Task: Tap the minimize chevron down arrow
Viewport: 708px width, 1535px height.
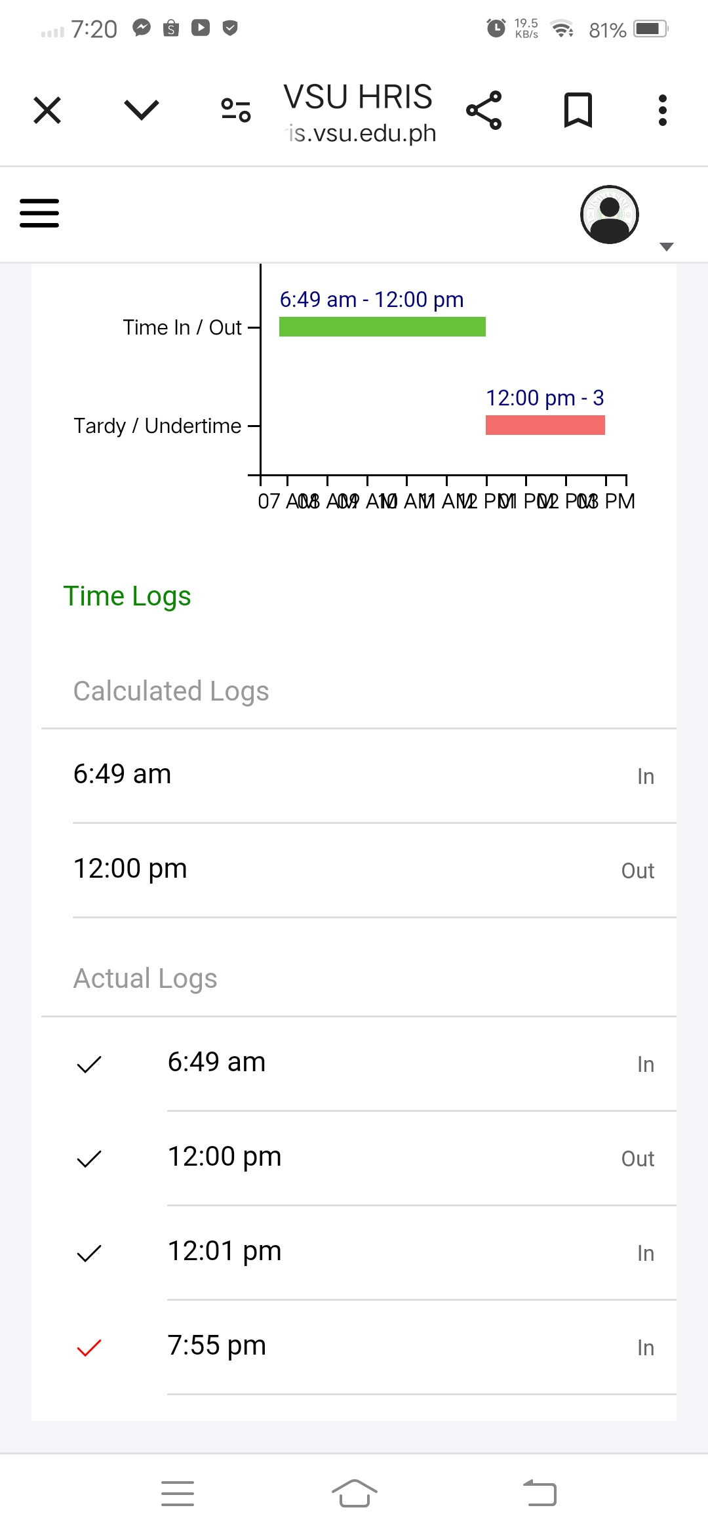Action: coord(142,110)
